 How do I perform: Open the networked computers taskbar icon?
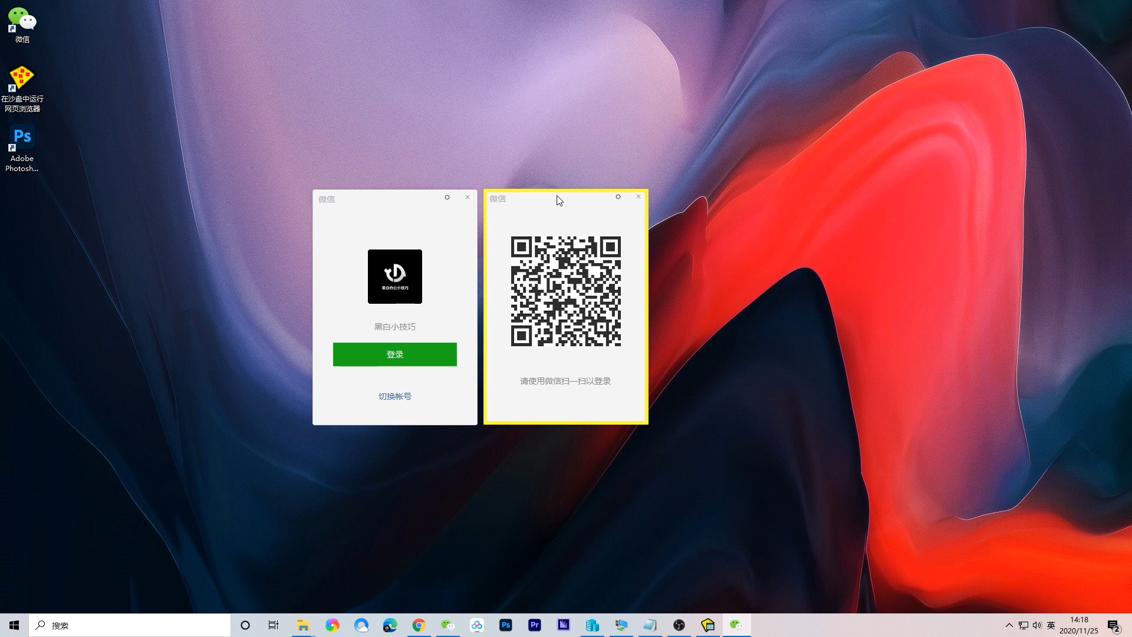click(621, 625)
